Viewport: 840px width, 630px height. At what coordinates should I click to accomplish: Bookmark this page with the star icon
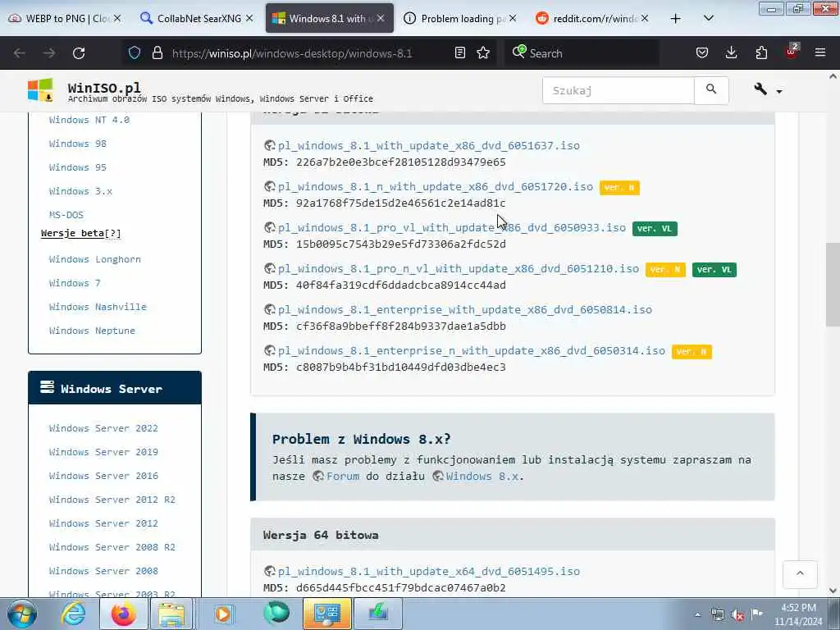[483, 53]
